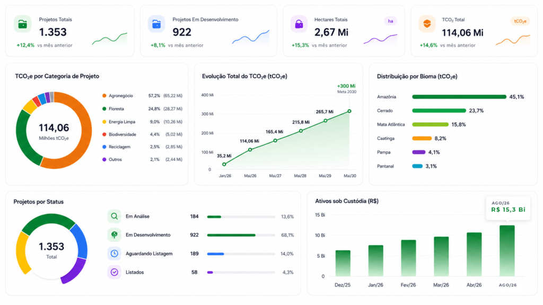This screenshot has height=305, width=543.
Task: Click the Em Análise magnifier icon
Action: (x=115, y=217)
